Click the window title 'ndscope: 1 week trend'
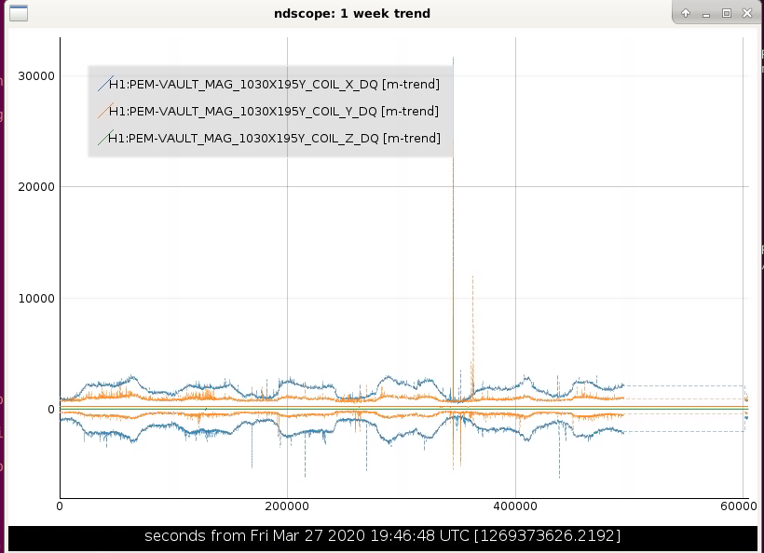 coord(352,14)
